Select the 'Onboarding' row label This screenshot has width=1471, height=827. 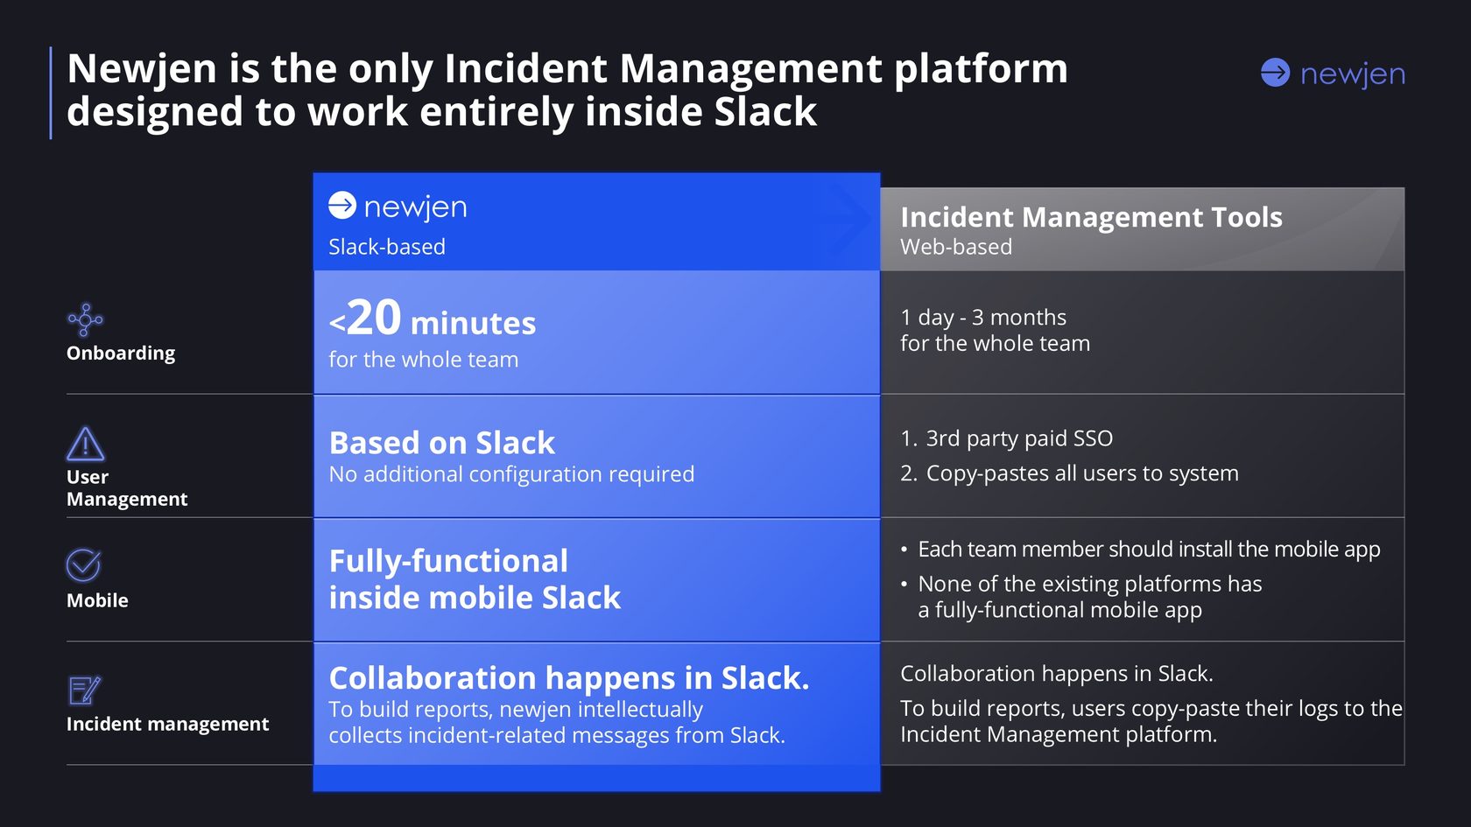[x=121, y=353]
